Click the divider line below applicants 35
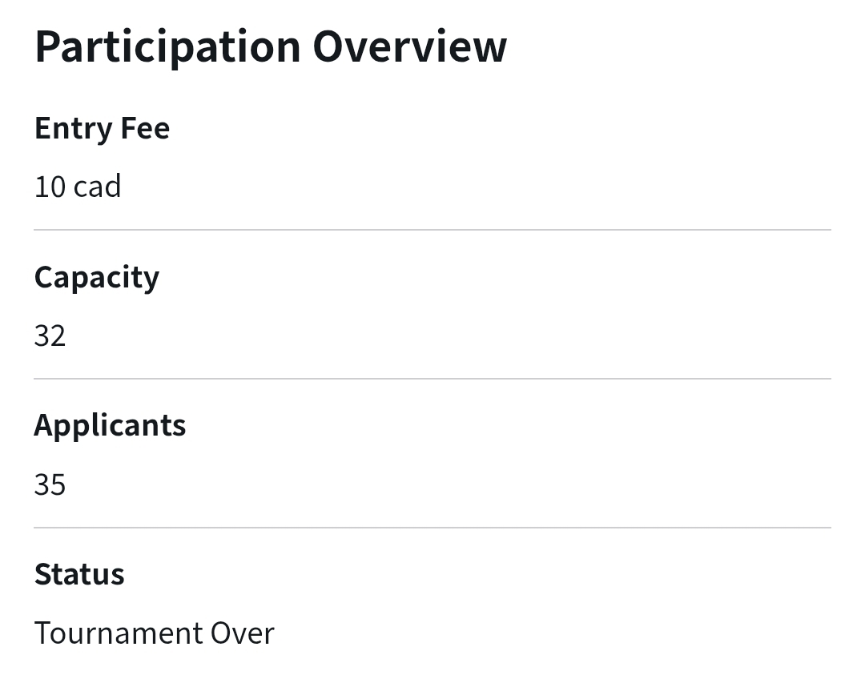Screen dimensions: 865x691 point(432,528)
